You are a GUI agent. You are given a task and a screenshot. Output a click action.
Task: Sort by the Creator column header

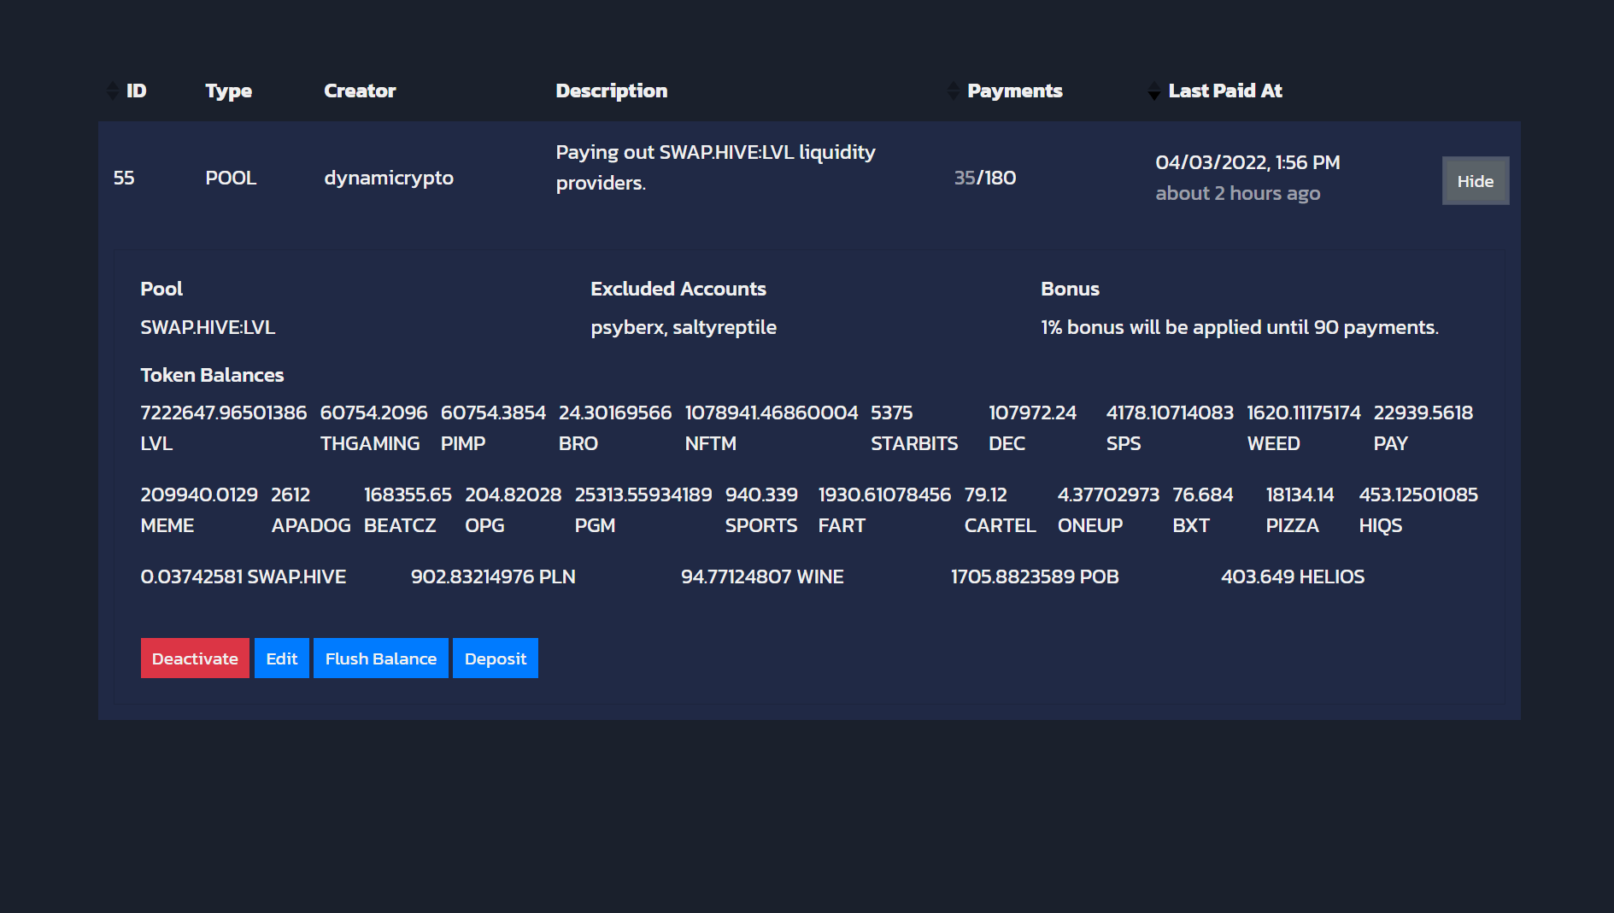[x=360, y=91]
